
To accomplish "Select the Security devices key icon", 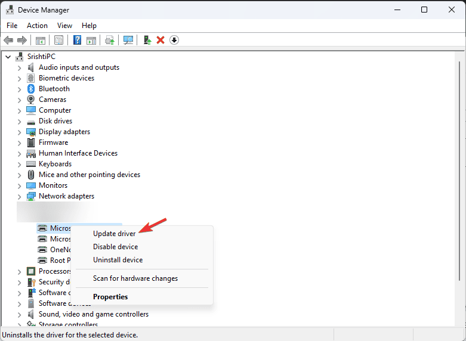I will tap(31, 282).
